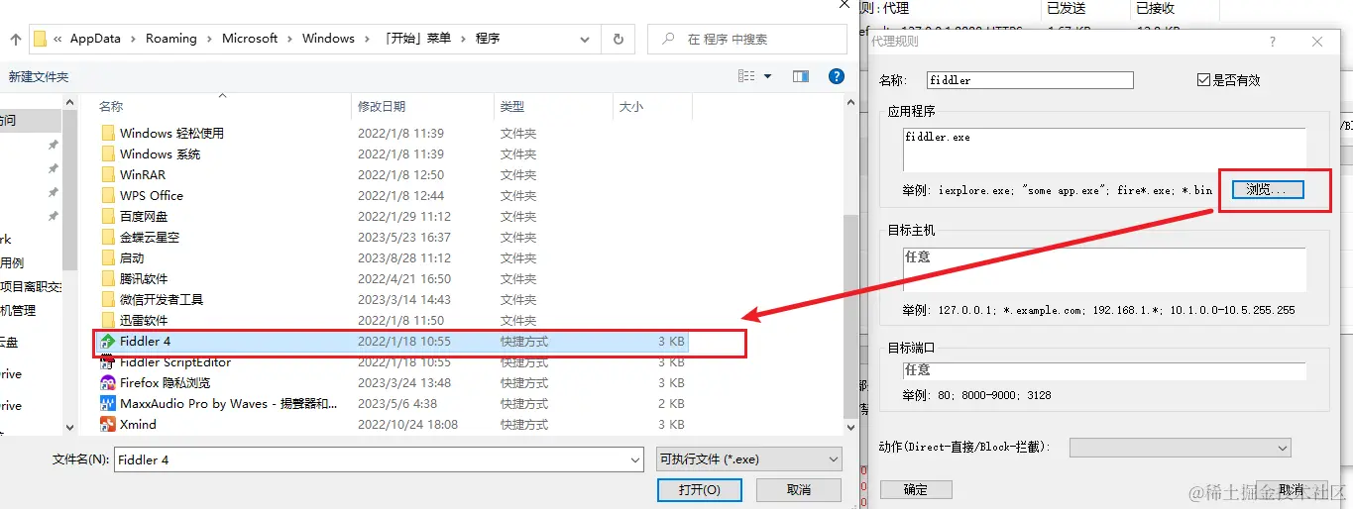Screen dimensions: 1353x509
Task: Click the date 2023/5/23 16:37
Action: [404, 238]
